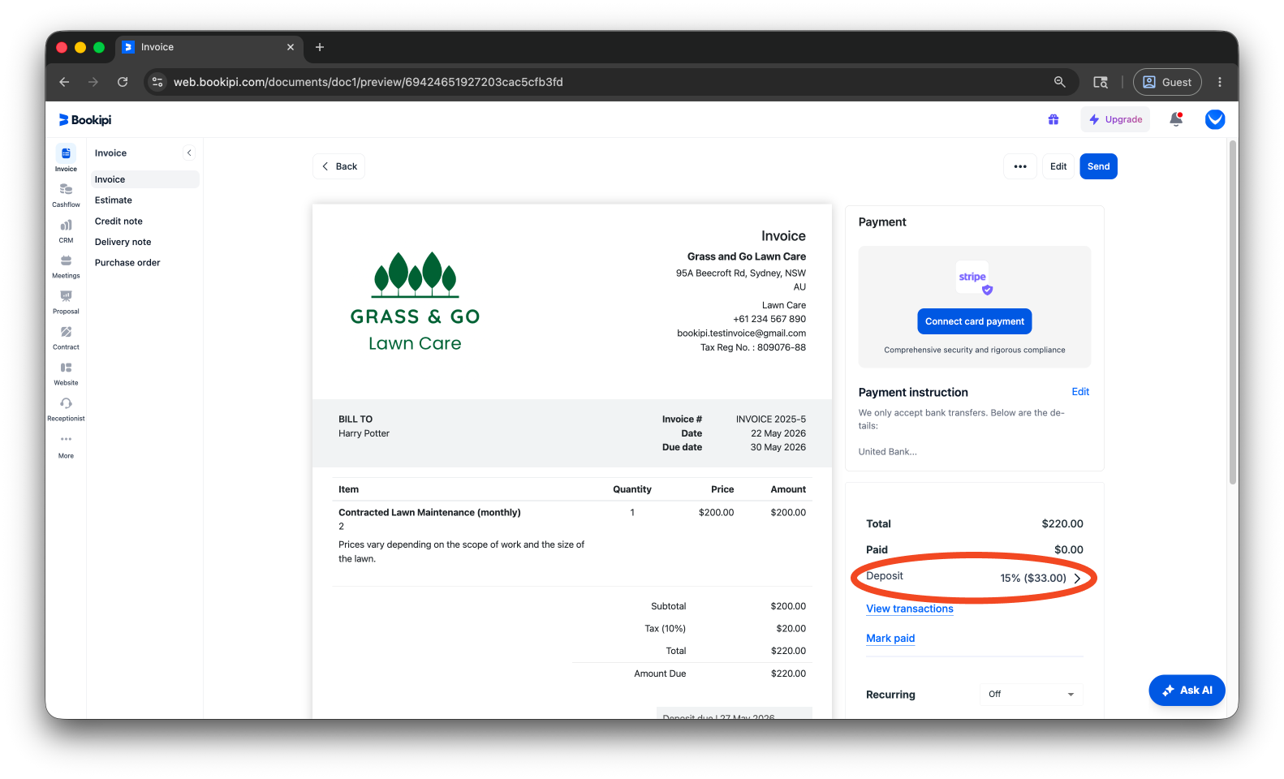Click the due date 30 May 2026
This screenshot has width=1284, height=779.
(x=778, y=447)
